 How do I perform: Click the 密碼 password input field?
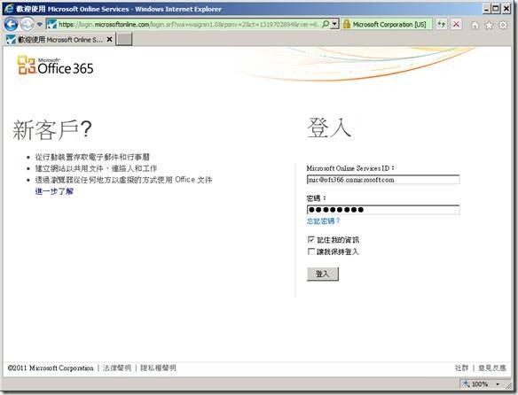pyautogui.click(x=383, y=210)
